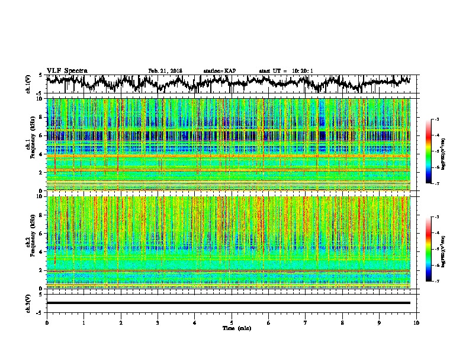The height and width of the screenshot is (362, 469).
Task: Click the ch.2 colorbar log(PSD) unit label
Action: click(444, 252)
